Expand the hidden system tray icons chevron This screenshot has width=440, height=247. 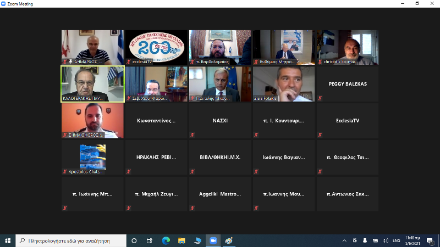pos(344,240)
